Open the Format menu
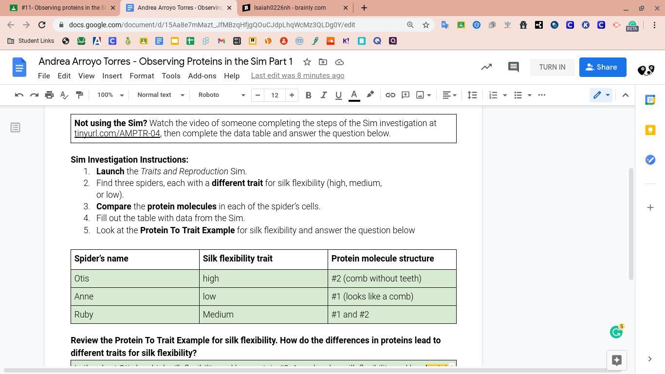This screenshot has height=374, width=665. point(142,76)
